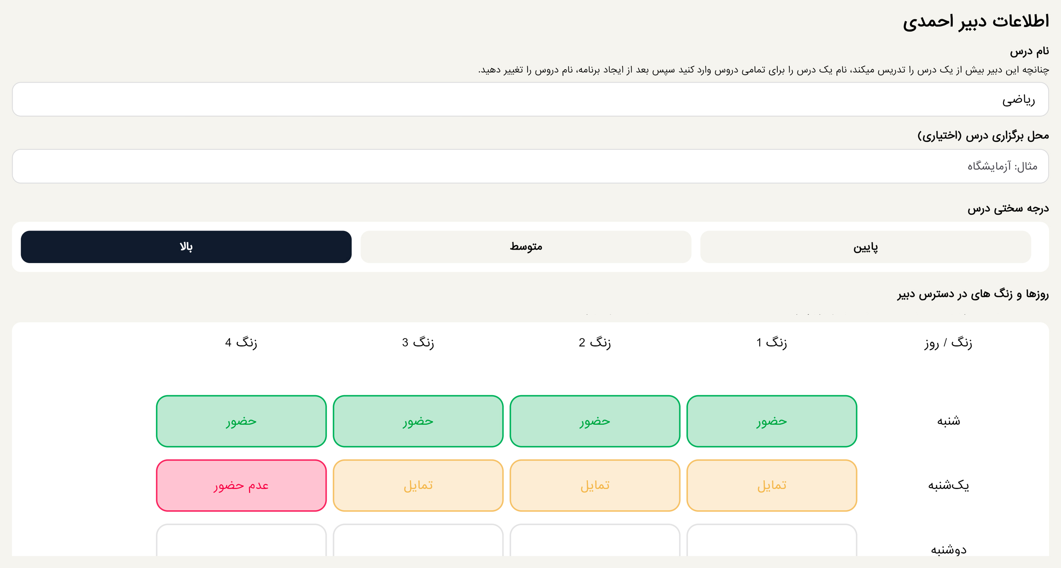1061x568 pixels.
Task: Toggle شنبه زنگ 2 حضور cell
Action: 595,421
